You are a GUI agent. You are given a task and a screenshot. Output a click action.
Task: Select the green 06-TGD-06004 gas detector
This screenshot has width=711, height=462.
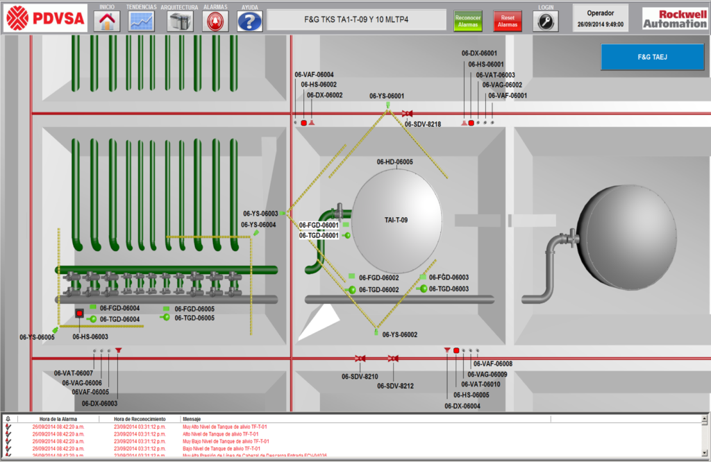92,319
